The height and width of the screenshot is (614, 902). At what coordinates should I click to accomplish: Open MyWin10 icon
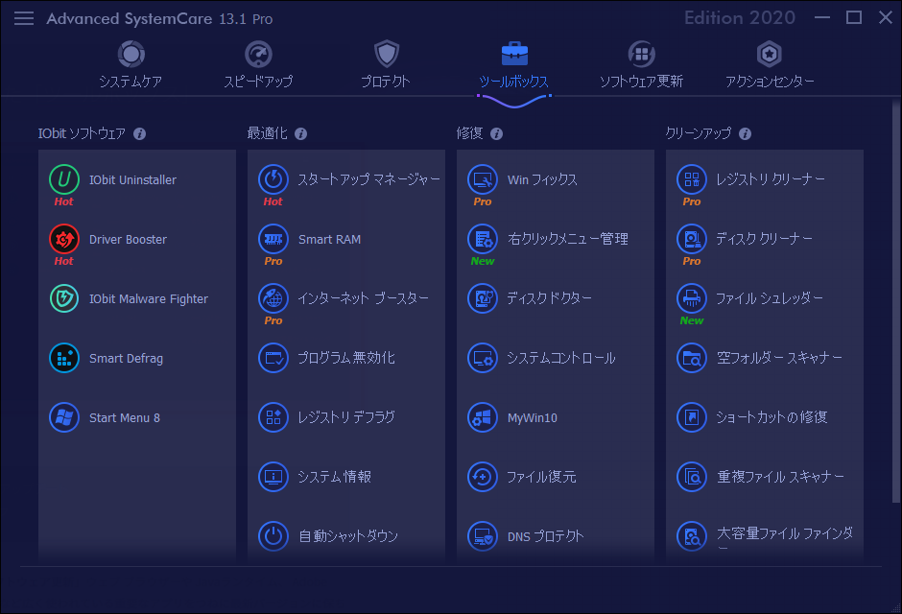pyautogui.click(x=483, y=417)
